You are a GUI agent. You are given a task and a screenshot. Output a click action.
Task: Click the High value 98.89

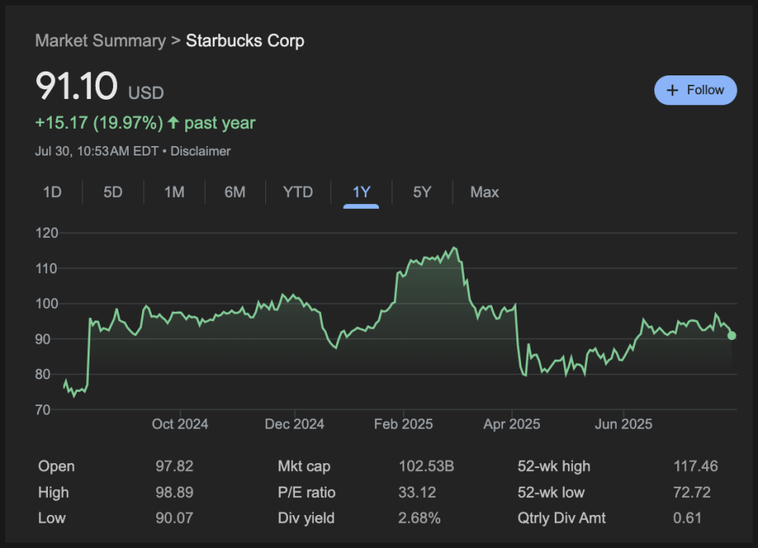point(174,492)
